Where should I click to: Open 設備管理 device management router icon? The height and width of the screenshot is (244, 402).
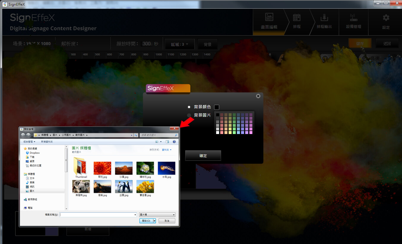pyautogui.click(x=353, y=17)
